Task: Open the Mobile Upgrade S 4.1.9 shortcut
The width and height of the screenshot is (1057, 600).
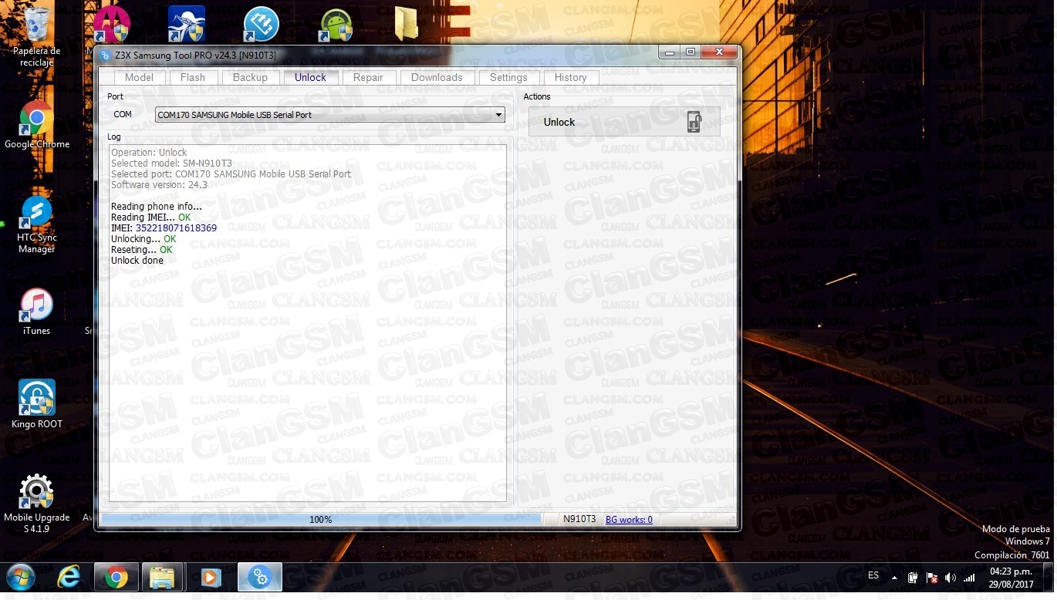Action: (36, 504)
